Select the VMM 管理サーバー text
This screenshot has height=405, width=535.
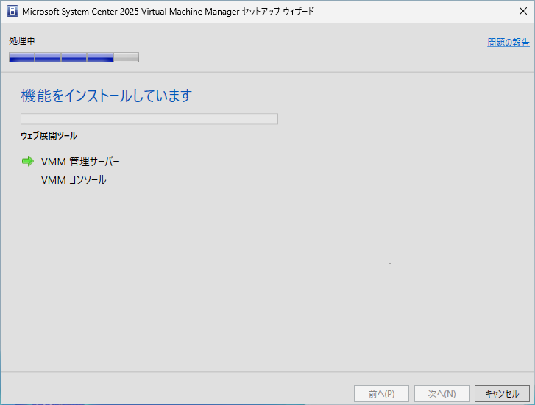pos(80,161)
